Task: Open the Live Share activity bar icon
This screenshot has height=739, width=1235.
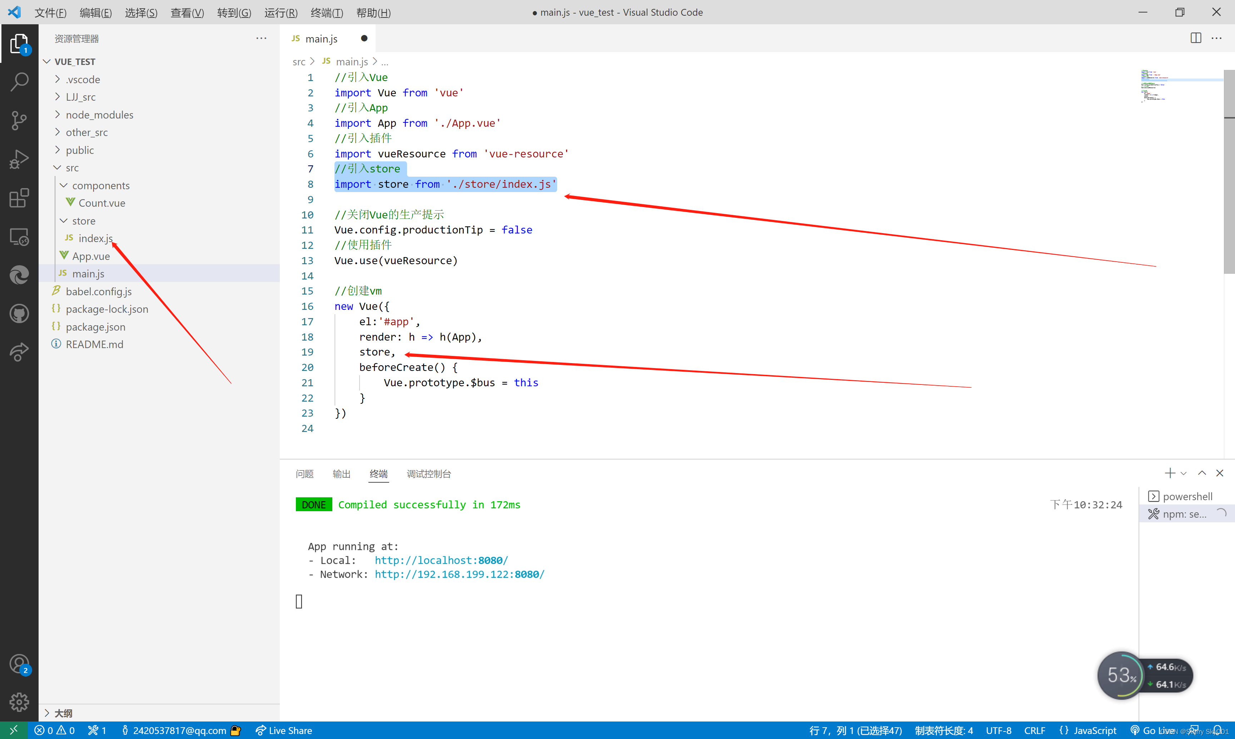Action: pos(19,352)
